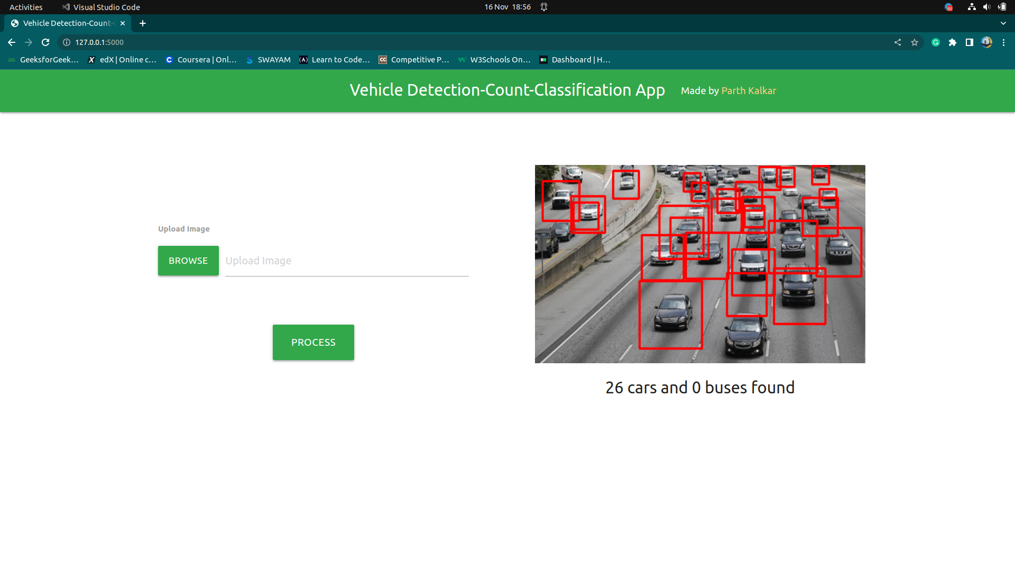This screenshot has width=1015, height=571.
Task: Open the Activities menu
Action: coord(25,7)
